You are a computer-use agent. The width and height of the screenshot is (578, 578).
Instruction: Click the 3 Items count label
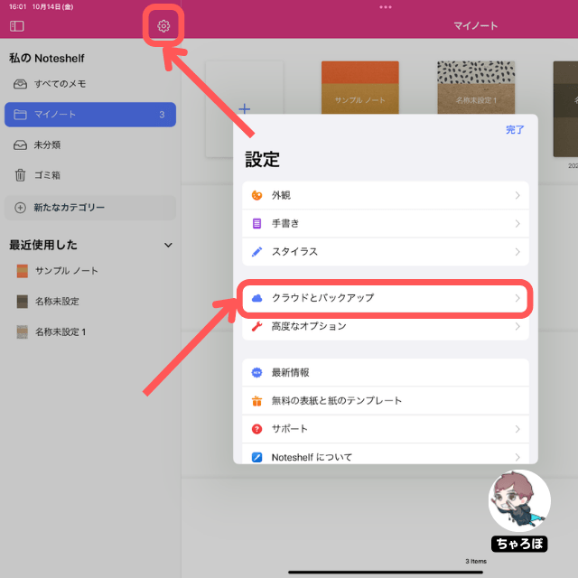(476, 561)
